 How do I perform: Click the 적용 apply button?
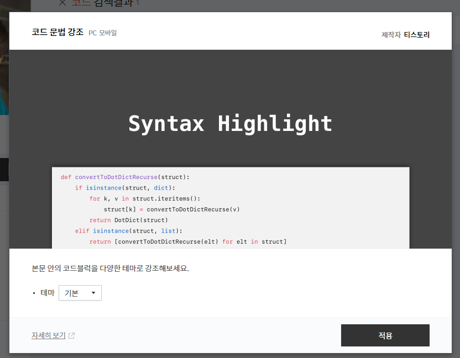click(x=385, y=335)
